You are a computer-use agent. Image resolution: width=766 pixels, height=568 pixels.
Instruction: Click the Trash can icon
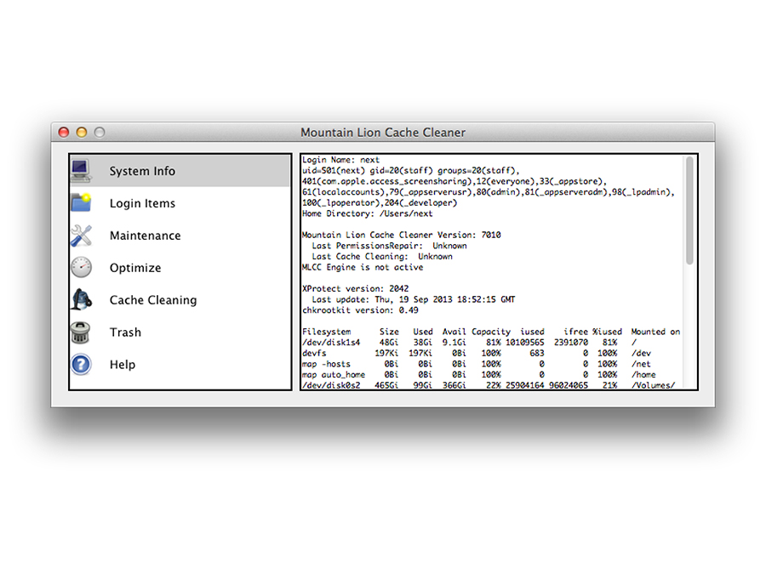point(81,332)
